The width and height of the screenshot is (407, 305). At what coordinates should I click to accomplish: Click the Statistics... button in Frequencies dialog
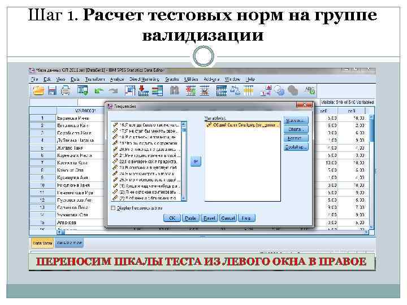point(296,121)
